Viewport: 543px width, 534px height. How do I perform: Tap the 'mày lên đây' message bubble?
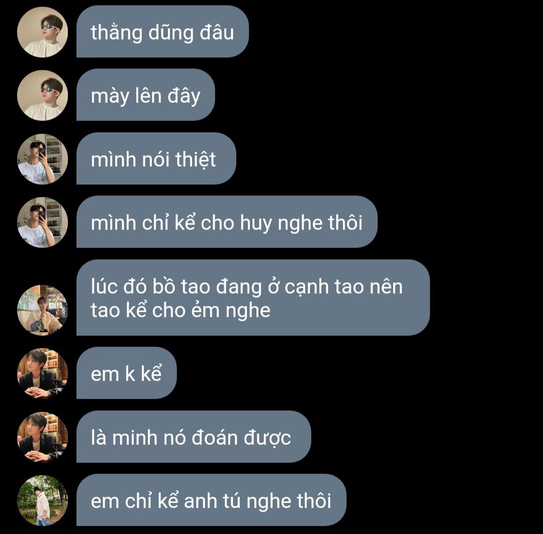pos(145,95)
